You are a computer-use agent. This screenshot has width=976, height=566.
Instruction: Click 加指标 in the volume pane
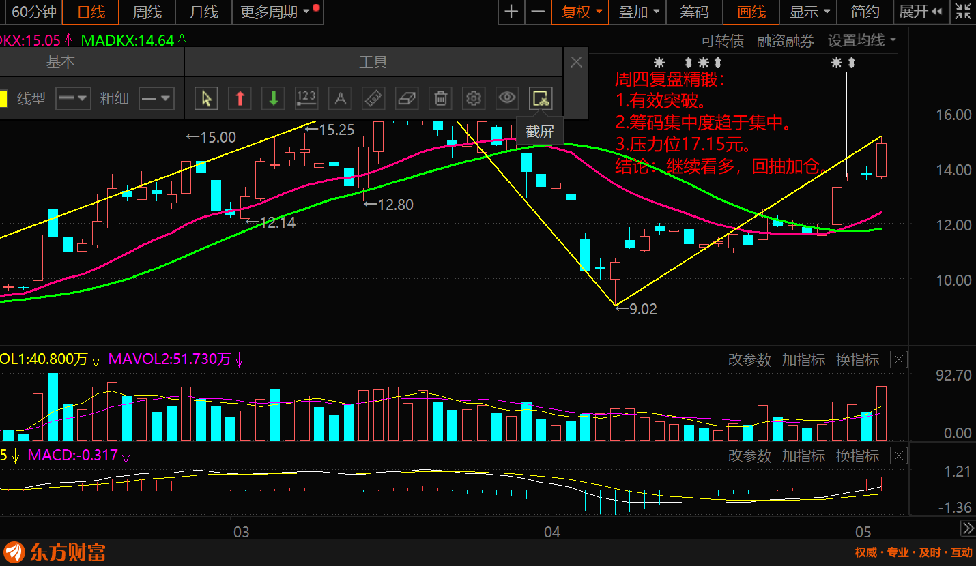[803, 360]
